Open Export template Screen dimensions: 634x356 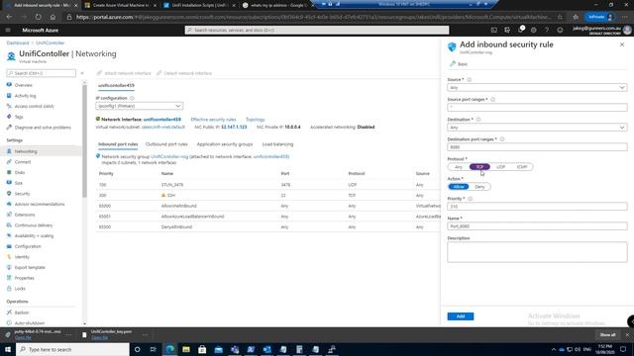30,267
